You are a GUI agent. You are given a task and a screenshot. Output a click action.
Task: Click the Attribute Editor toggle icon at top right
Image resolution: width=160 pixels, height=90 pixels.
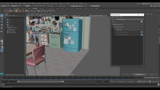[155, 6]
